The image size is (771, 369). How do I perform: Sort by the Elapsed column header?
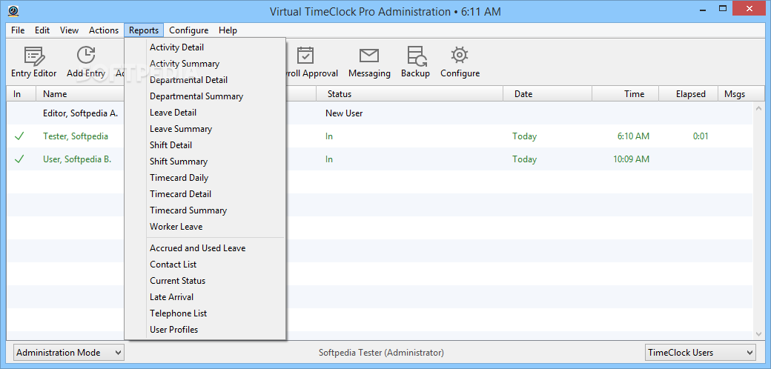(689, 94)
